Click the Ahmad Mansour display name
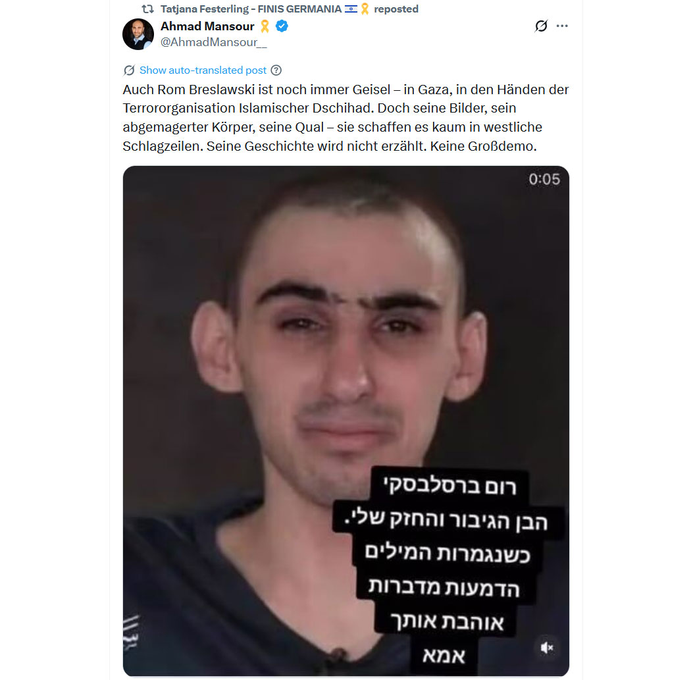 [207, 26]
